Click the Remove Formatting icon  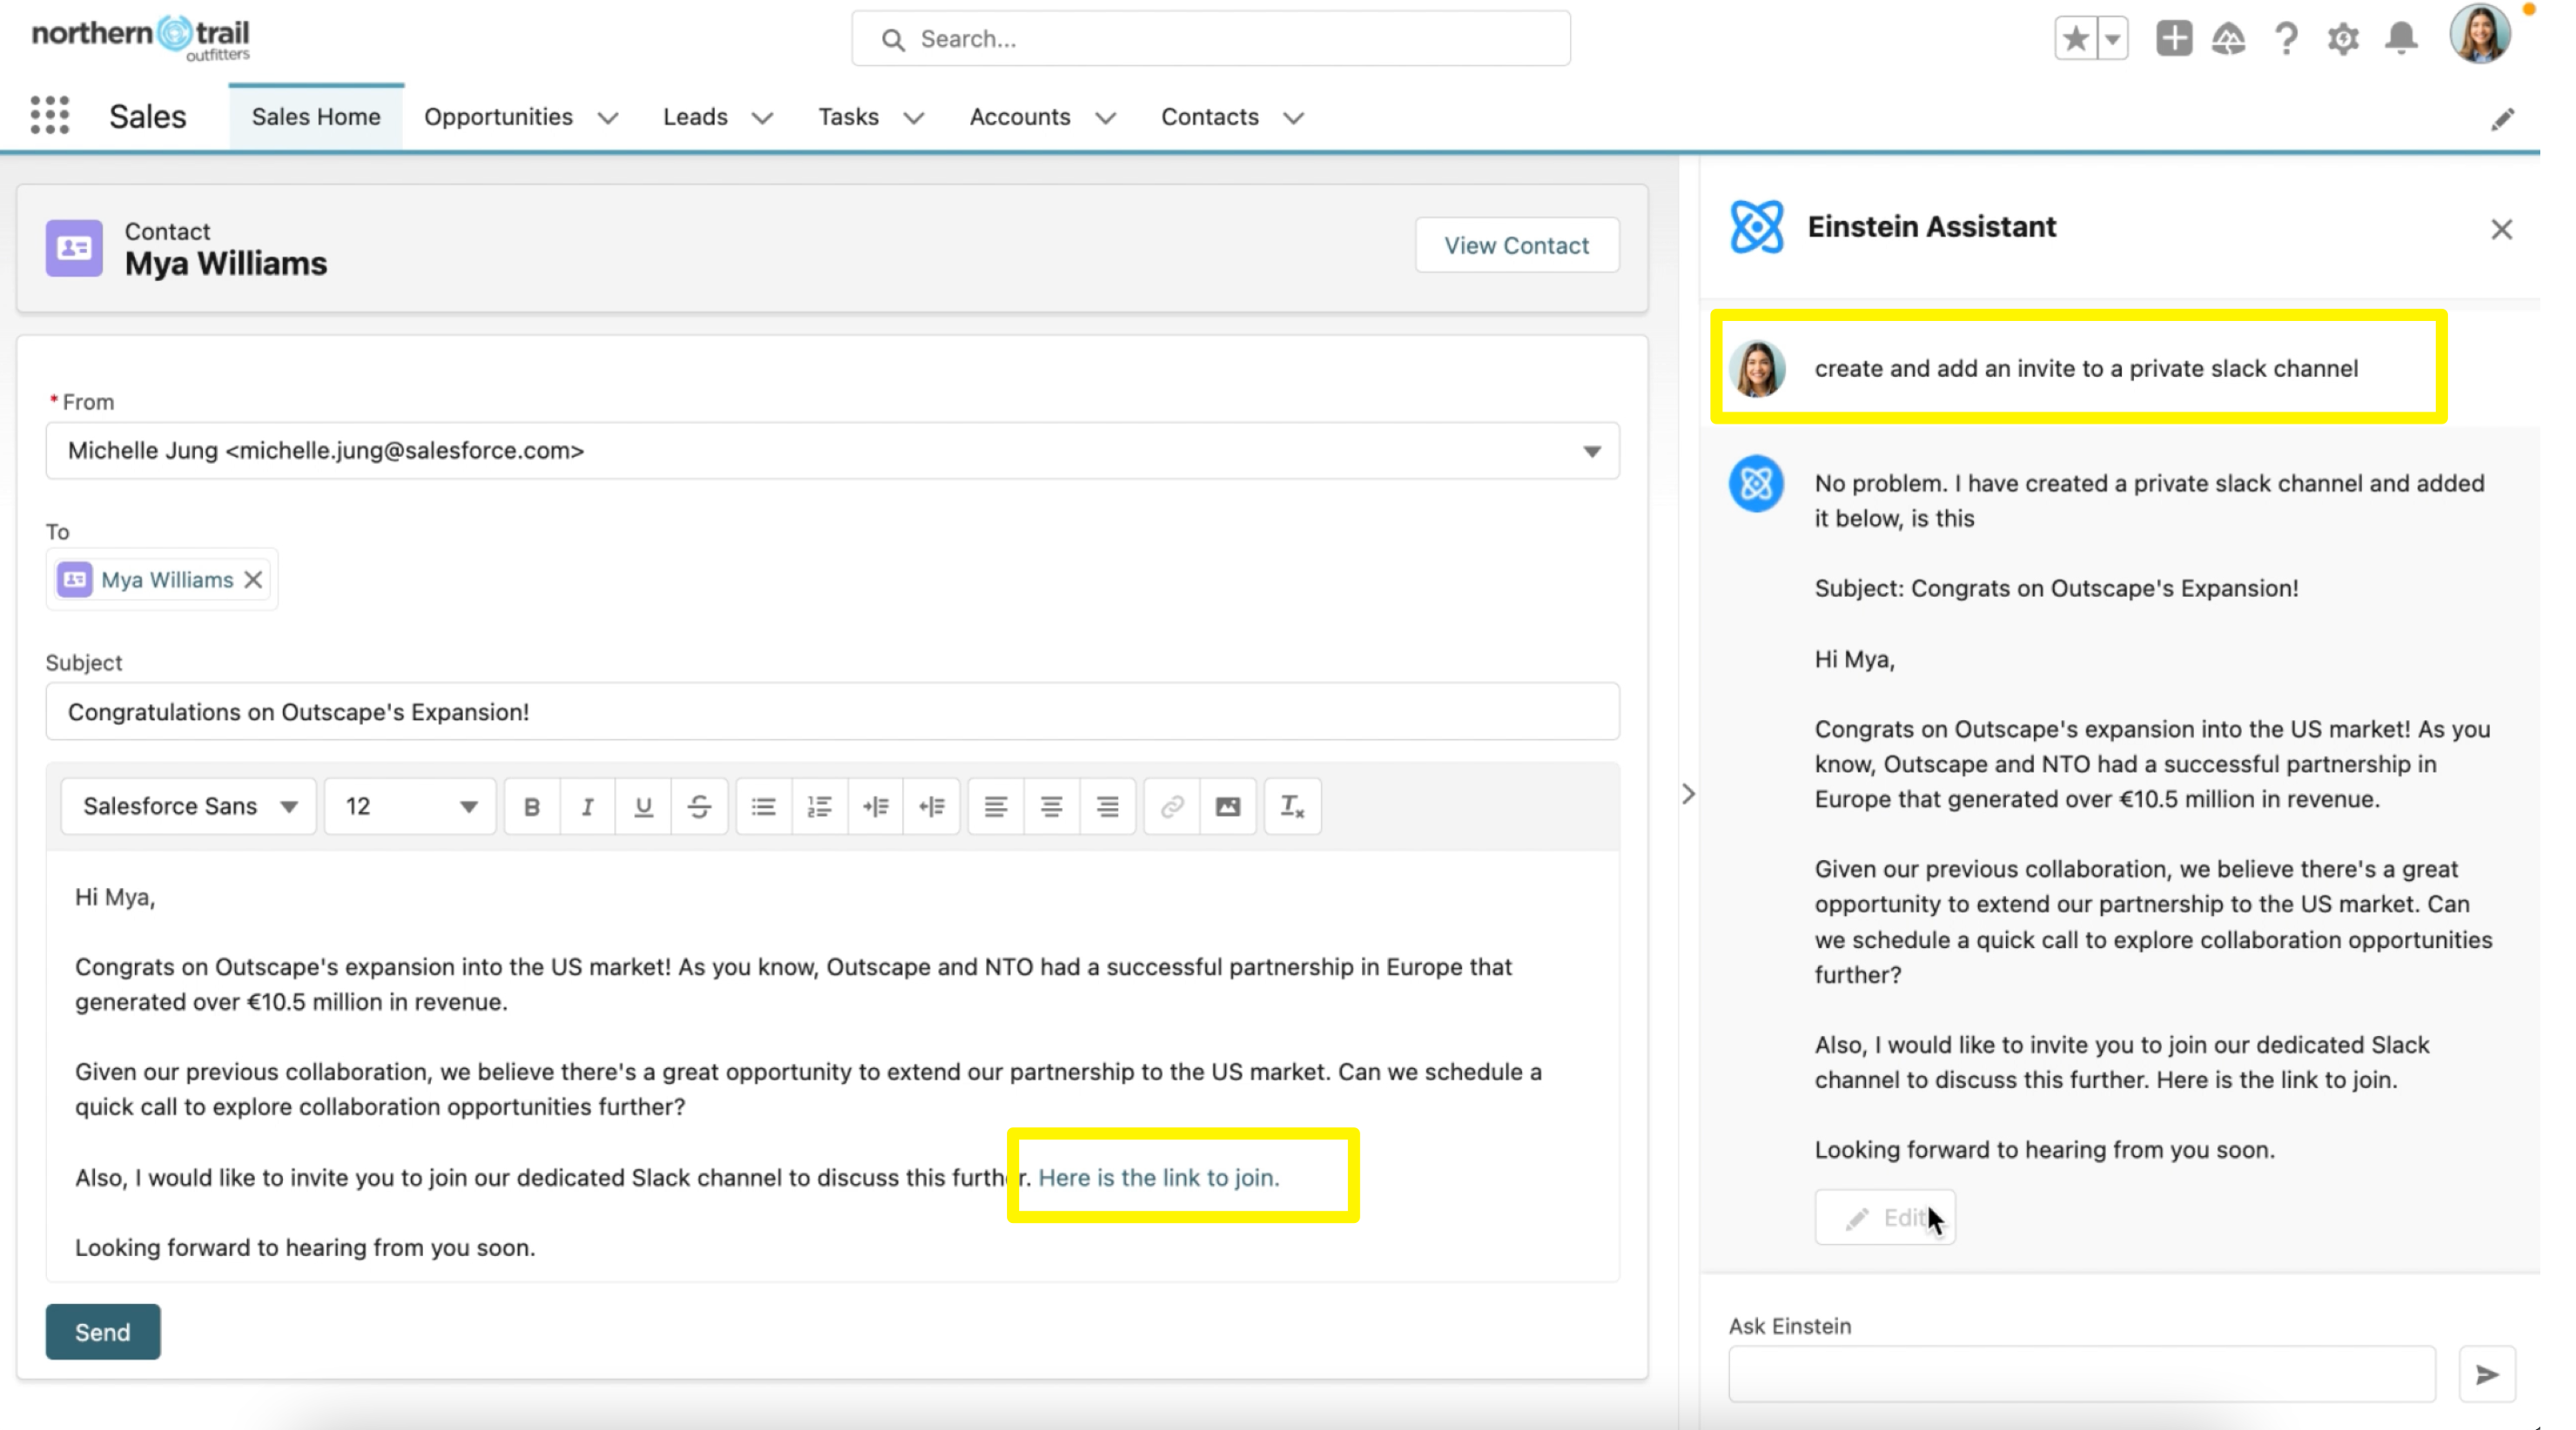click(x=1292, y=806)
